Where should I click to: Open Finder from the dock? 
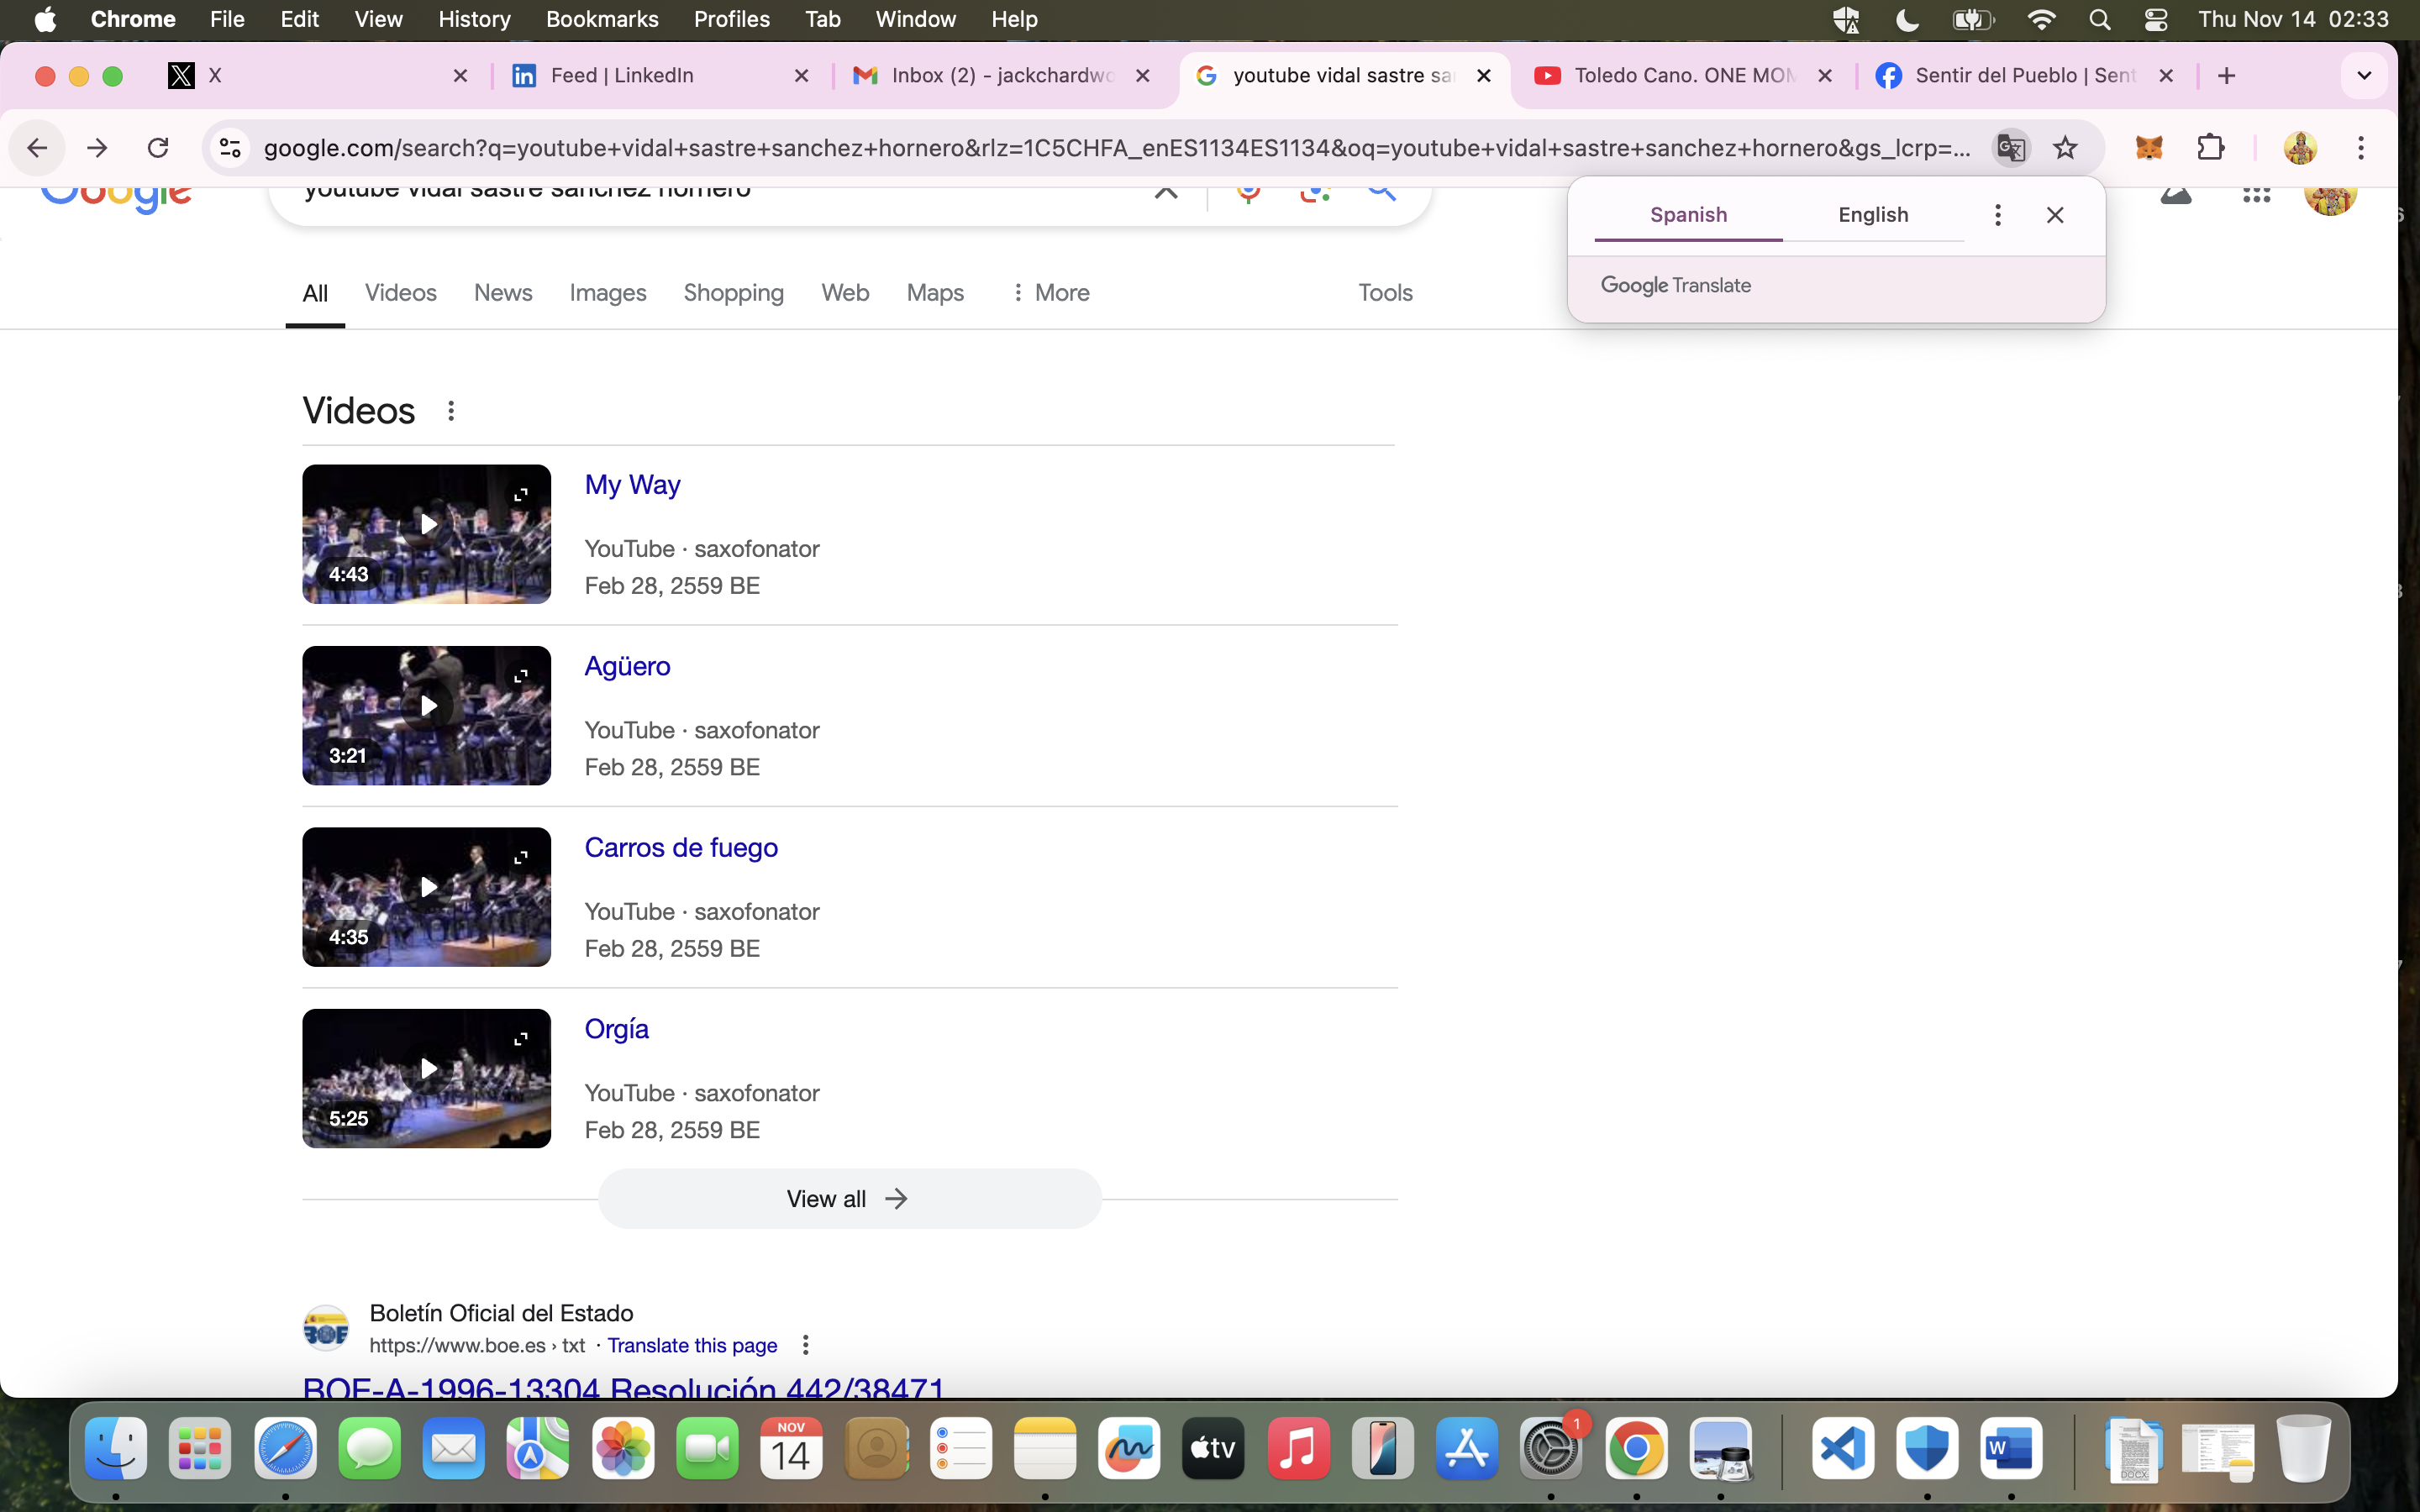coord(116,1448)
